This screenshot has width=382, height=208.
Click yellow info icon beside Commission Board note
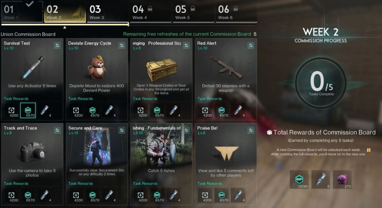pyautogui.click(x=369, y=150)
